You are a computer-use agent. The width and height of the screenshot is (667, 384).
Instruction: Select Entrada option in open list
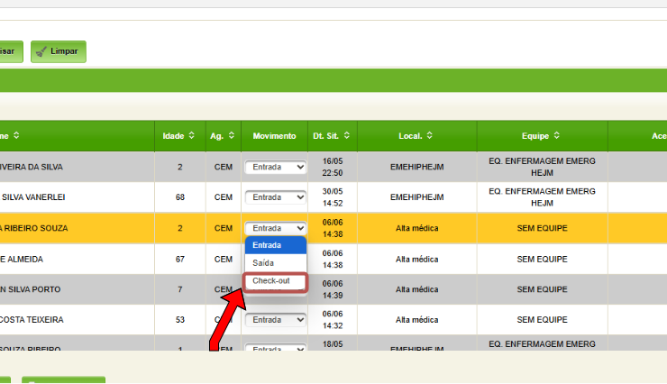(x=275, y=245)
